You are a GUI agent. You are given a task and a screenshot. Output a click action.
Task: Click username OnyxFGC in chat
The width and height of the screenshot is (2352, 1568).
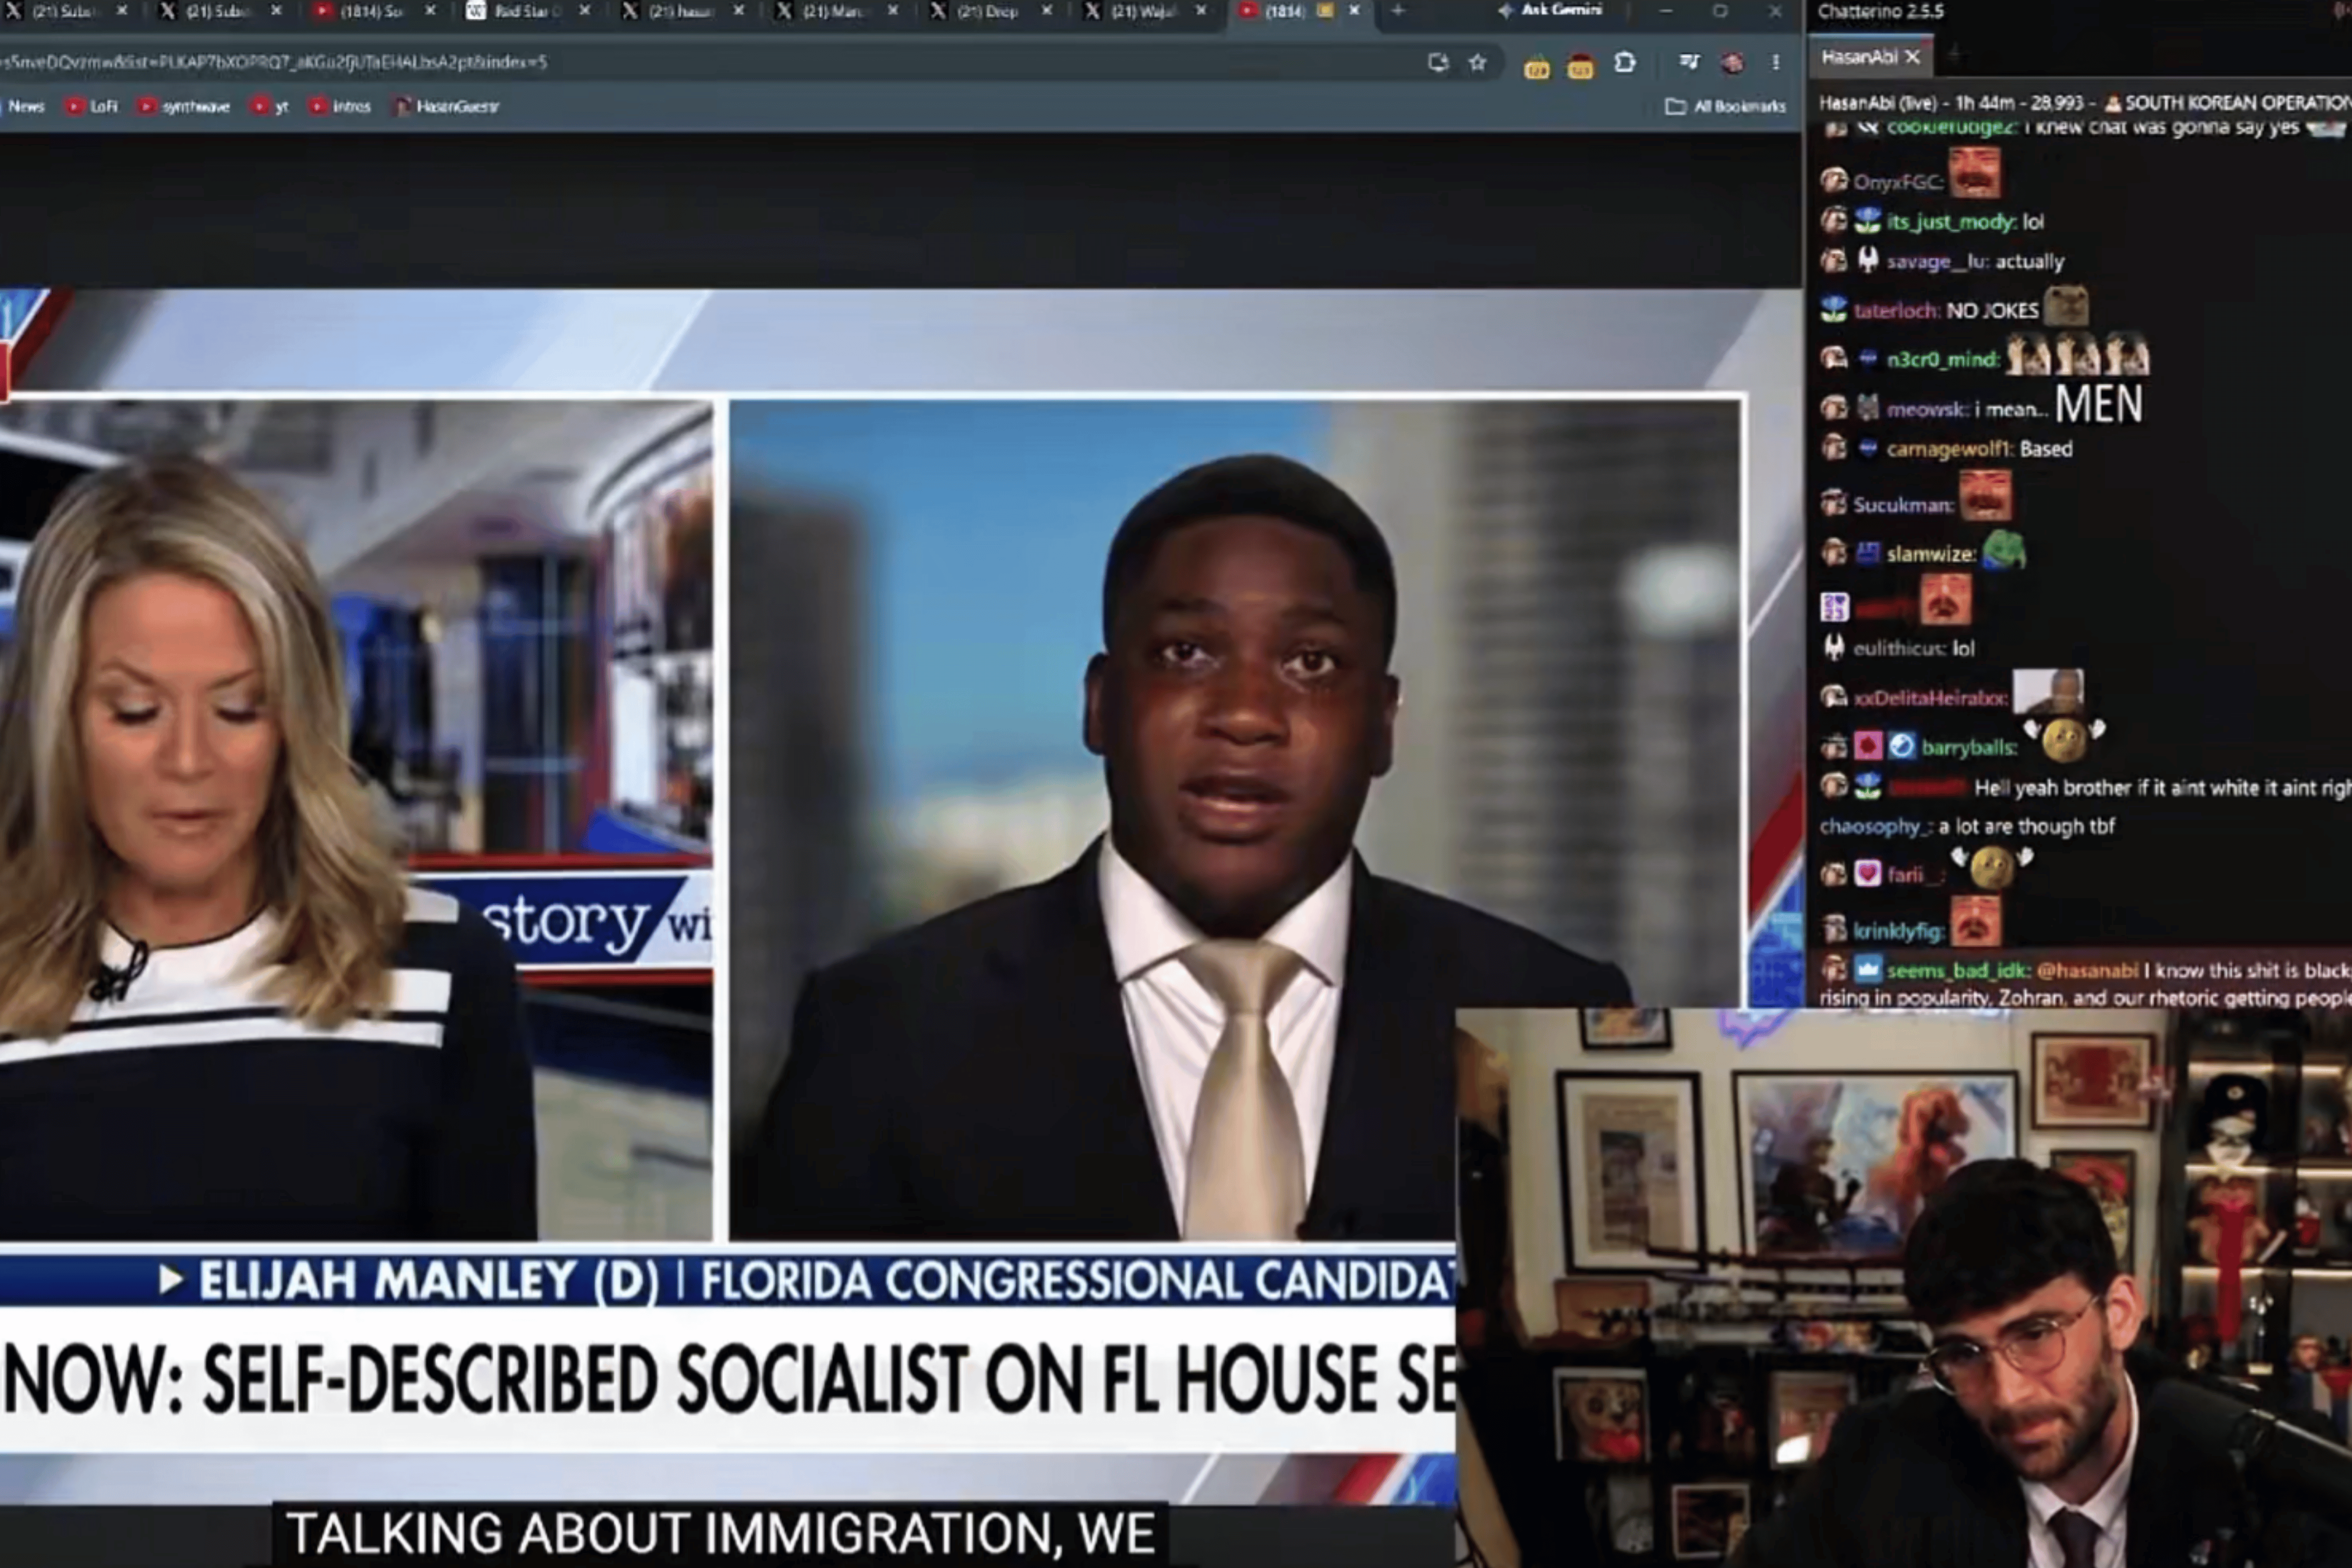1898,182
